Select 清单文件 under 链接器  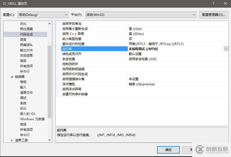click(26, 93)
